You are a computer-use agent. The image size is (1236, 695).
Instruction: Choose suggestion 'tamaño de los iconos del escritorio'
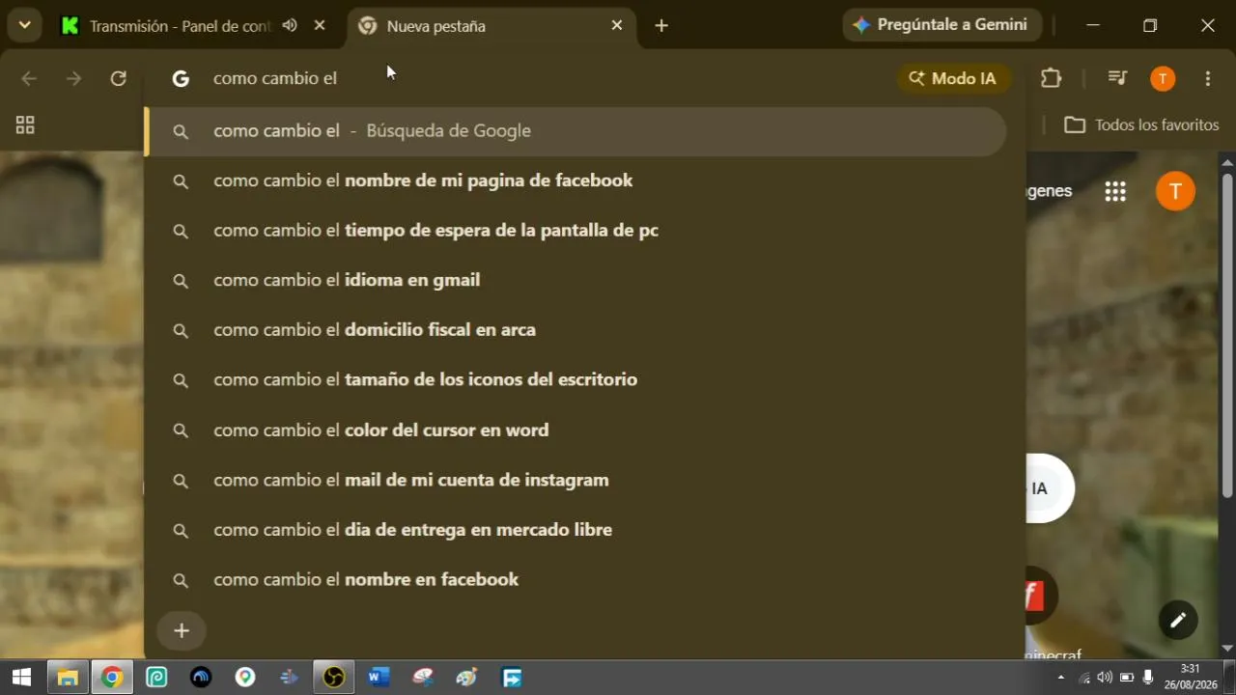(576, 380)
